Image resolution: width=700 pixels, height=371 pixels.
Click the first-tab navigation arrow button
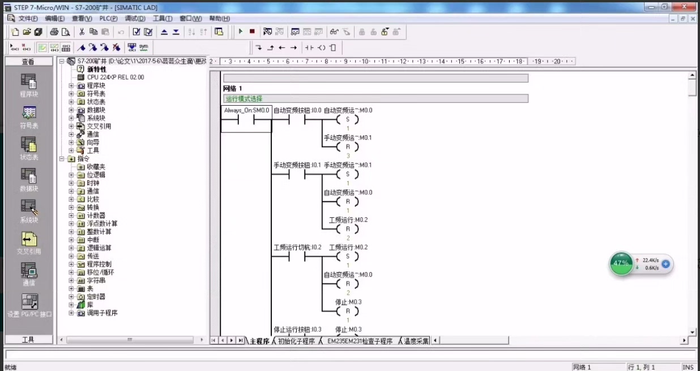click(214, 340)
